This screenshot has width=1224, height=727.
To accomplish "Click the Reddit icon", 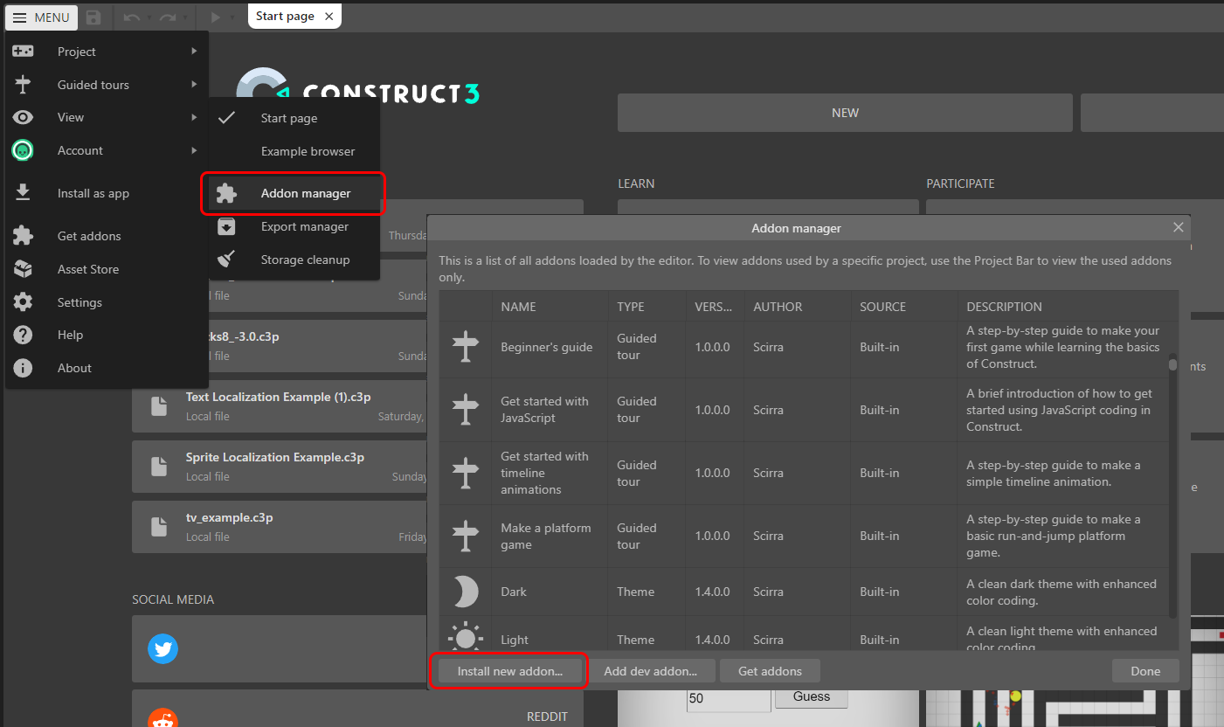I will pyautogui.click(x=163, y=717).
